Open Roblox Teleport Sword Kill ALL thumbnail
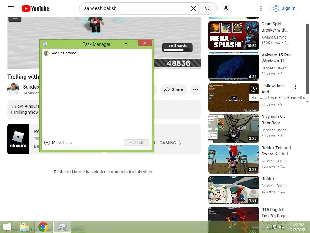Screen dimensions: 310x233 click(x=233, y=159)
